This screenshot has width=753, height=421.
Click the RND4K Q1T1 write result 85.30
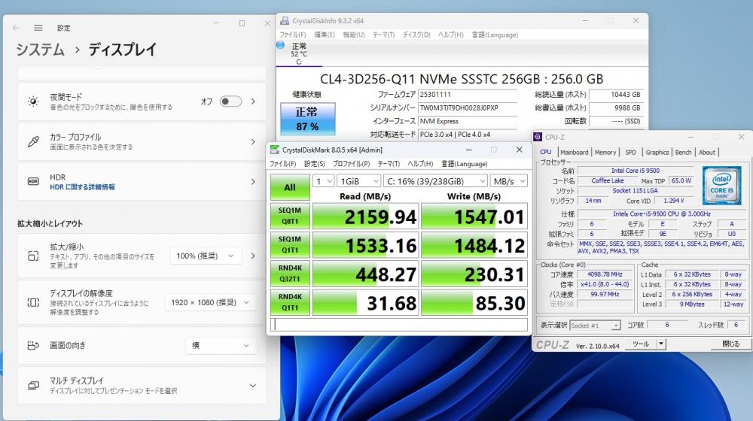(x=474, y=302)
